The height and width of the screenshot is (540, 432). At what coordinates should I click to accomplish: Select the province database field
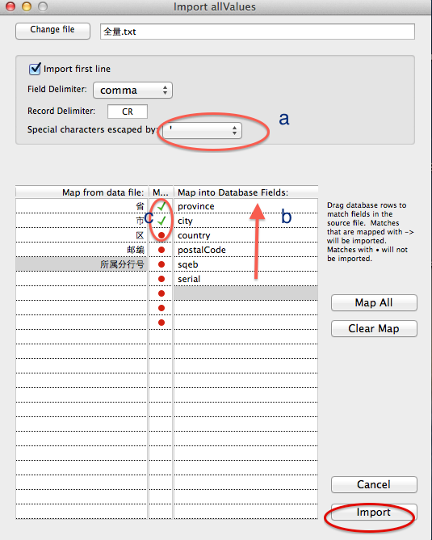[x=246, y=206]
